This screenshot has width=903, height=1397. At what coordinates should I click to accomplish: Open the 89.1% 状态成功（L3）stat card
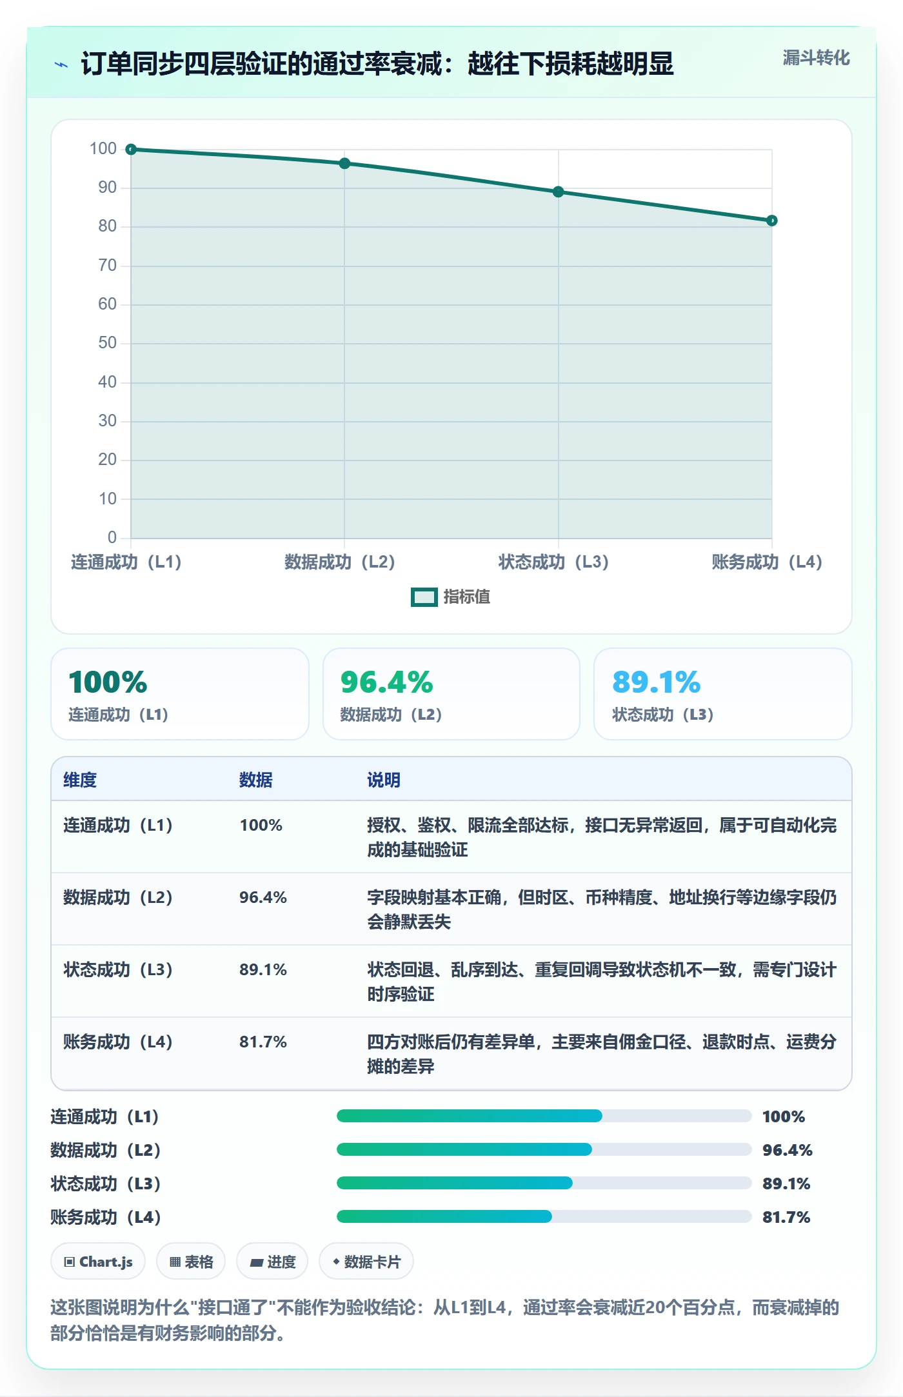[x=722, y=694]
